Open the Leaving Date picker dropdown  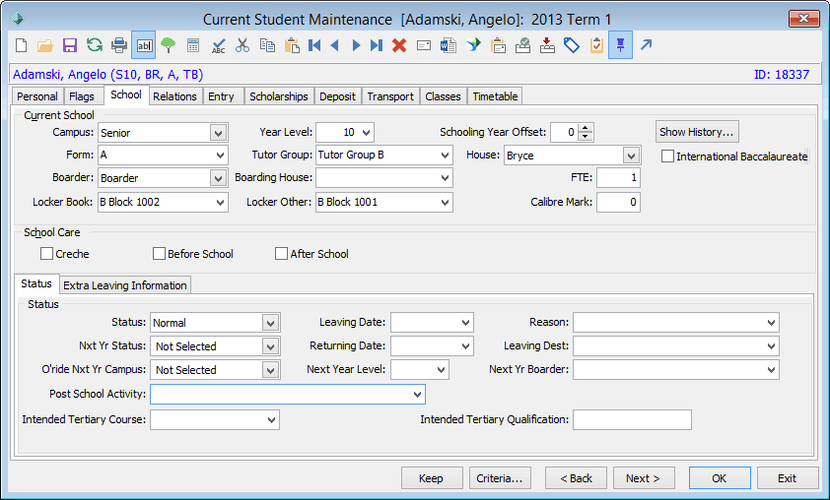466,323
